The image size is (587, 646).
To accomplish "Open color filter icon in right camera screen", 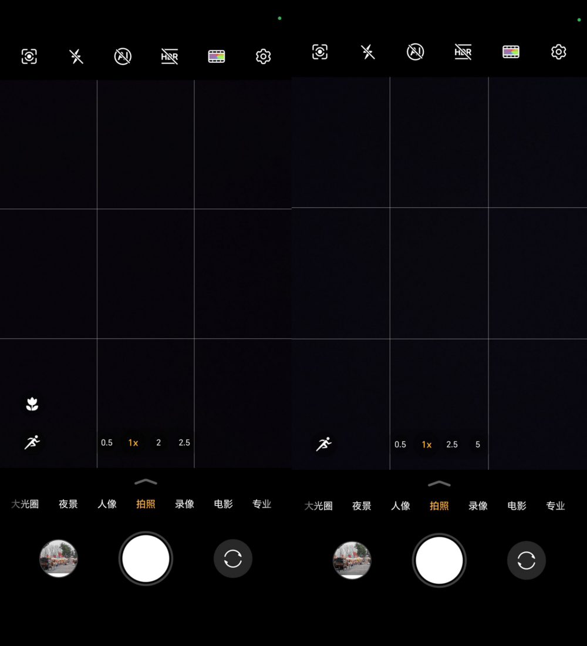I will pyautogui.click(x=511, y=52).
